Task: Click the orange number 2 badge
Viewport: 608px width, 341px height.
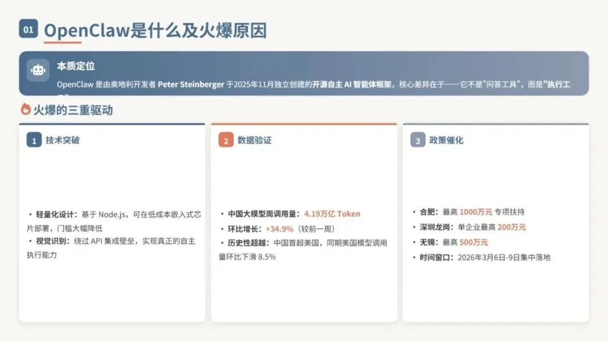Action: pyautogui.click(x=226, y=140)
